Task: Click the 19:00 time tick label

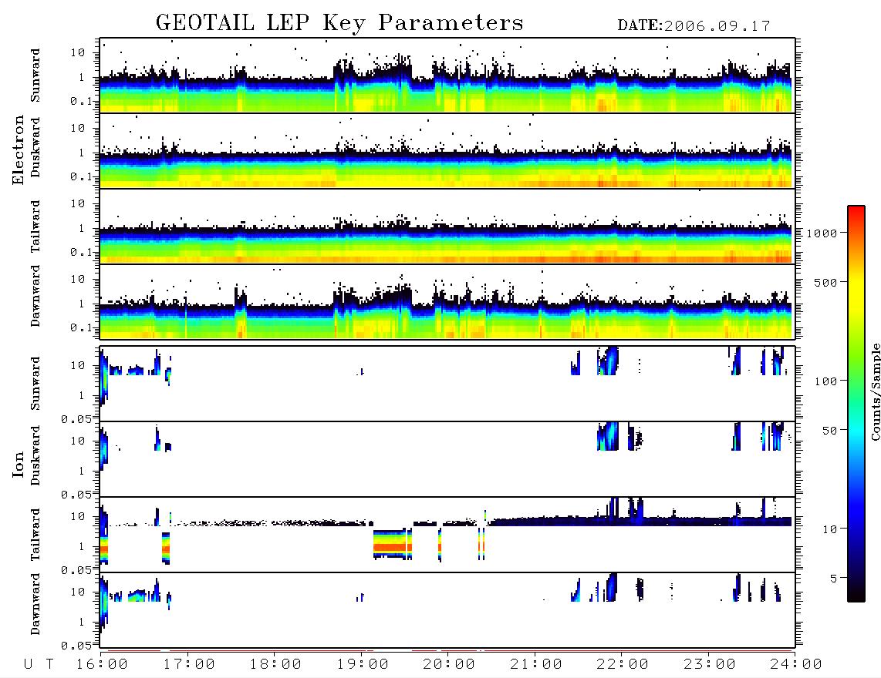Action: point(363,665)
